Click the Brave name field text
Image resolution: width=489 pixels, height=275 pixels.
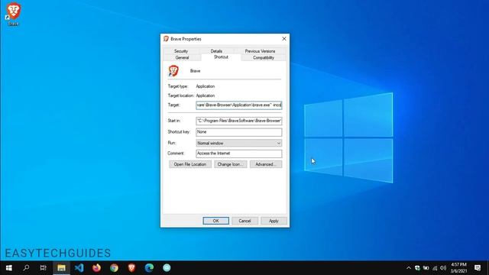(x=196, y=71)
